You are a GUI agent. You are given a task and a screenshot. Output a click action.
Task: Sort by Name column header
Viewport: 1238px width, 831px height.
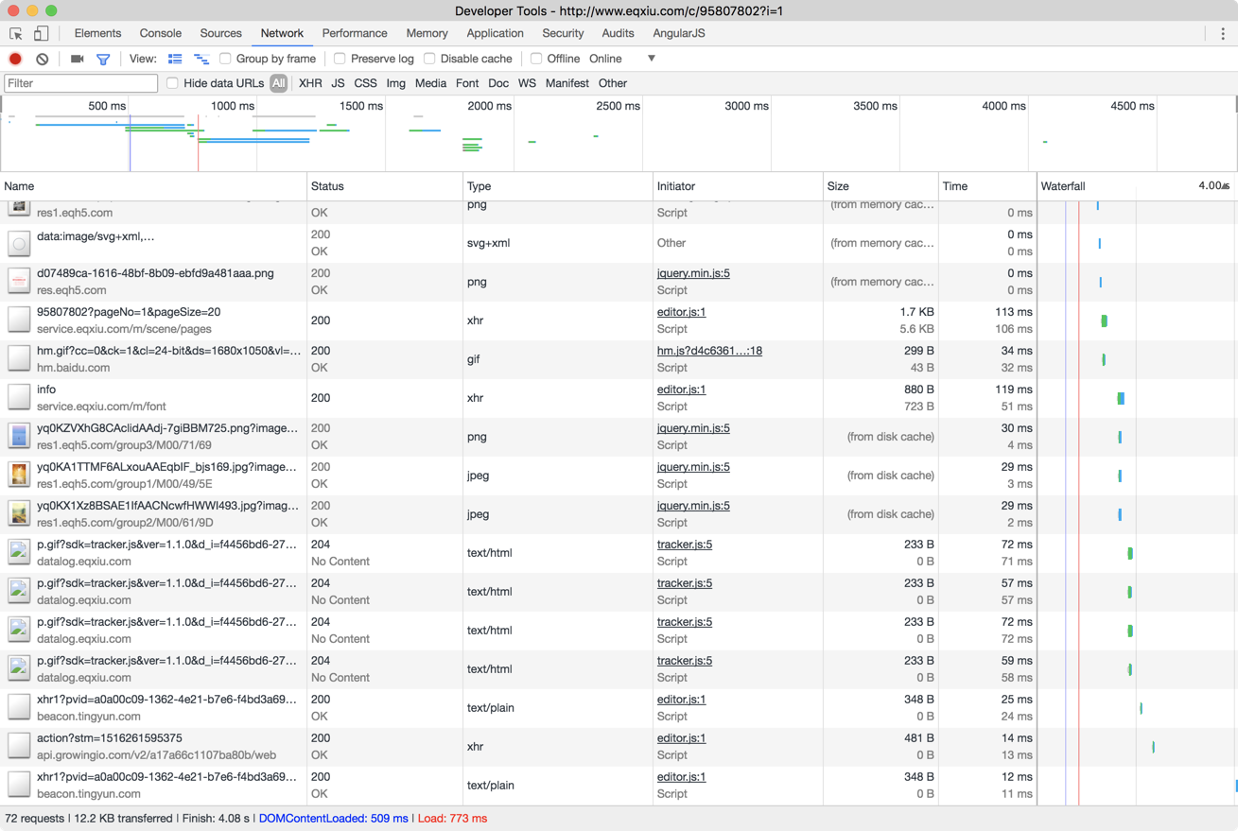coord(153,186)
